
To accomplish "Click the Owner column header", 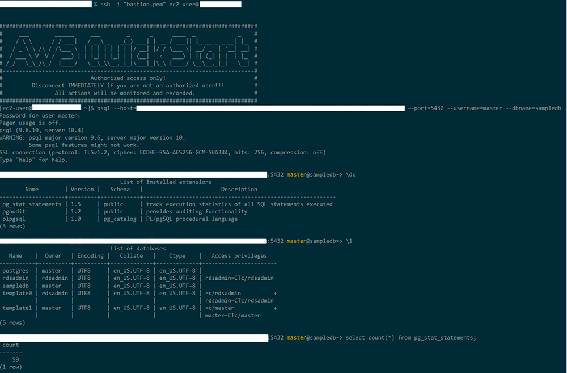I will 53,256.
